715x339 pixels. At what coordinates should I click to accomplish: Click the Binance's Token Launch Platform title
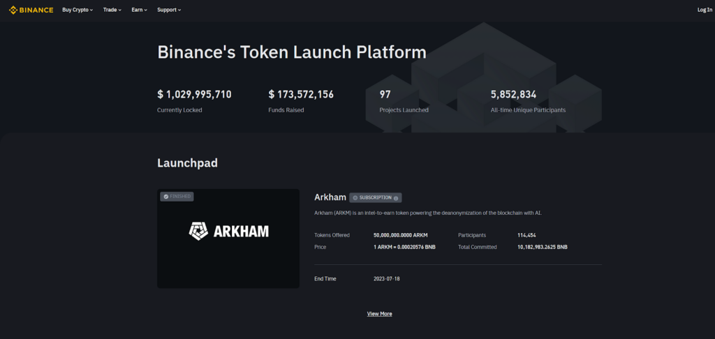(292, 52)
